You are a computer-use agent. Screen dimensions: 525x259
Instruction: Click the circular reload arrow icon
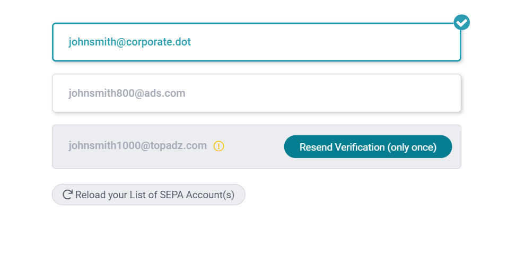68,195
